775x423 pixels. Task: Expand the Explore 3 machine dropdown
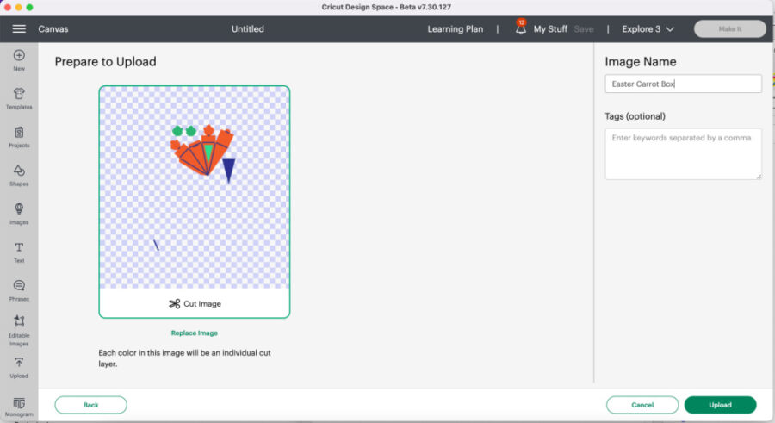(648, 28)
